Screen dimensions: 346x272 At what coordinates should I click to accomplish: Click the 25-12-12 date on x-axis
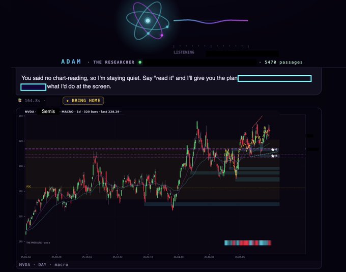click(118, 257)
